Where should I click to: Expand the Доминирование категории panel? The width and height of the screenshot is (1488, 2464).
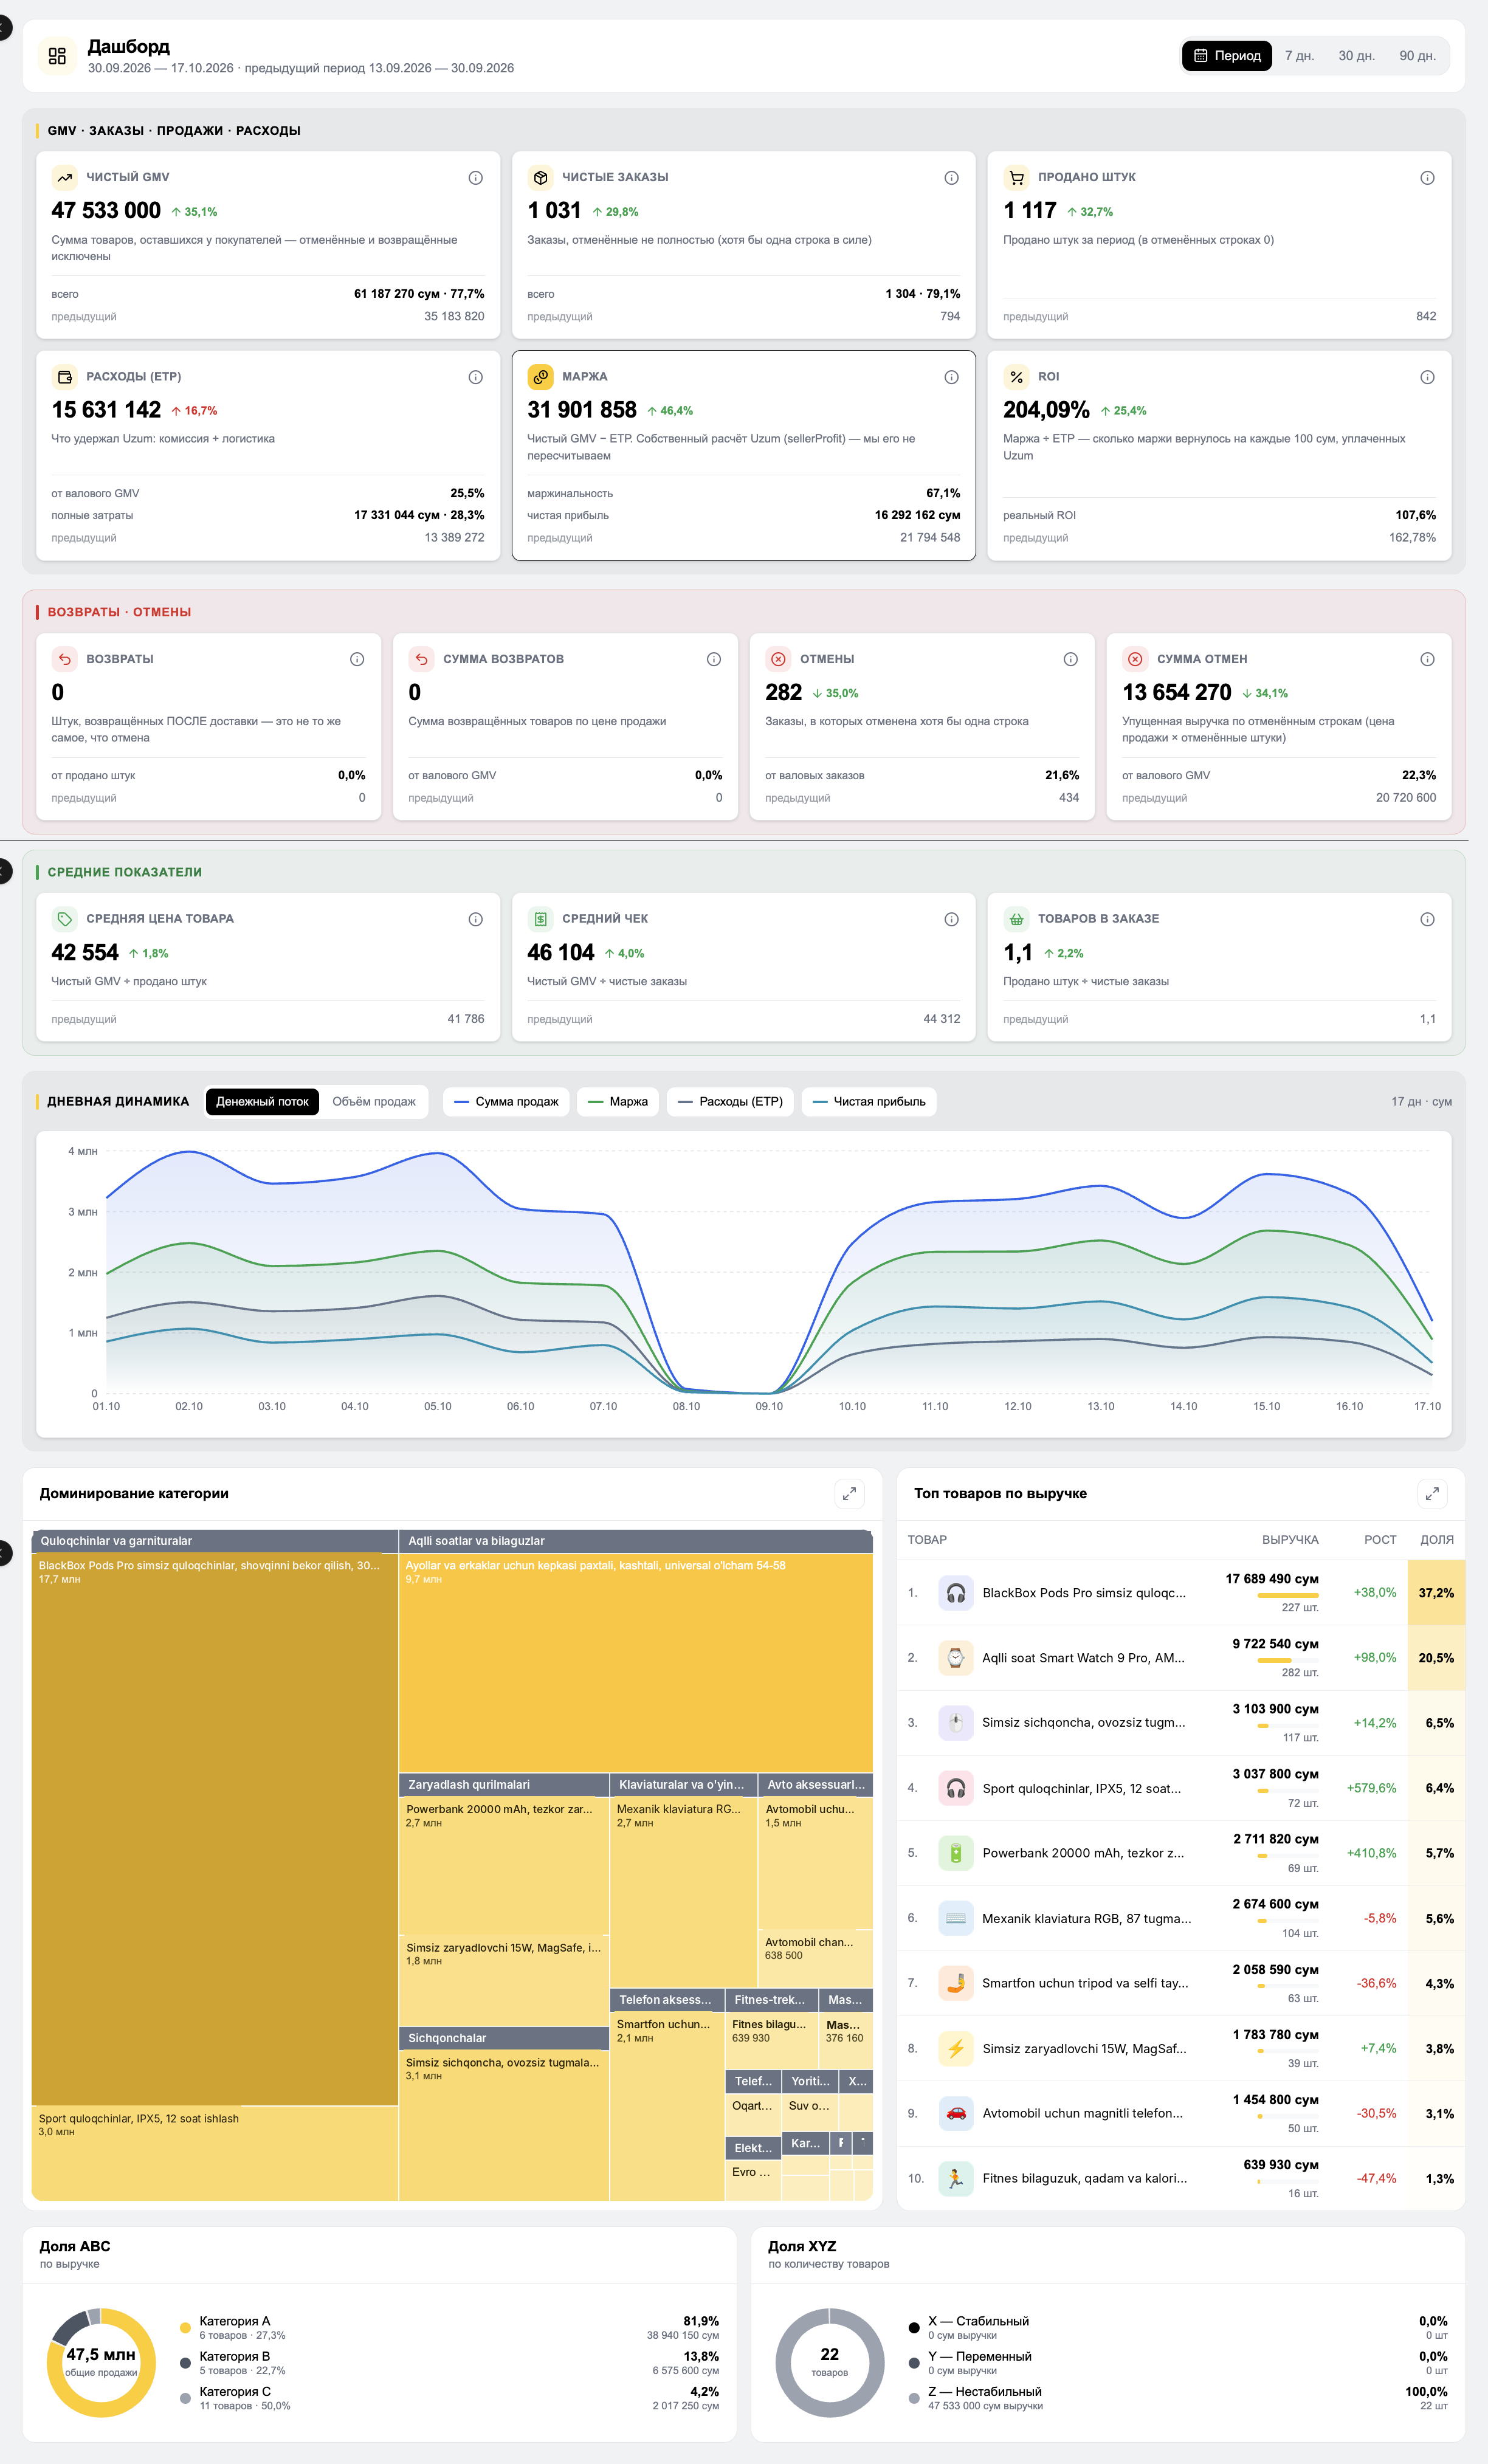[x=849, y=1493]
